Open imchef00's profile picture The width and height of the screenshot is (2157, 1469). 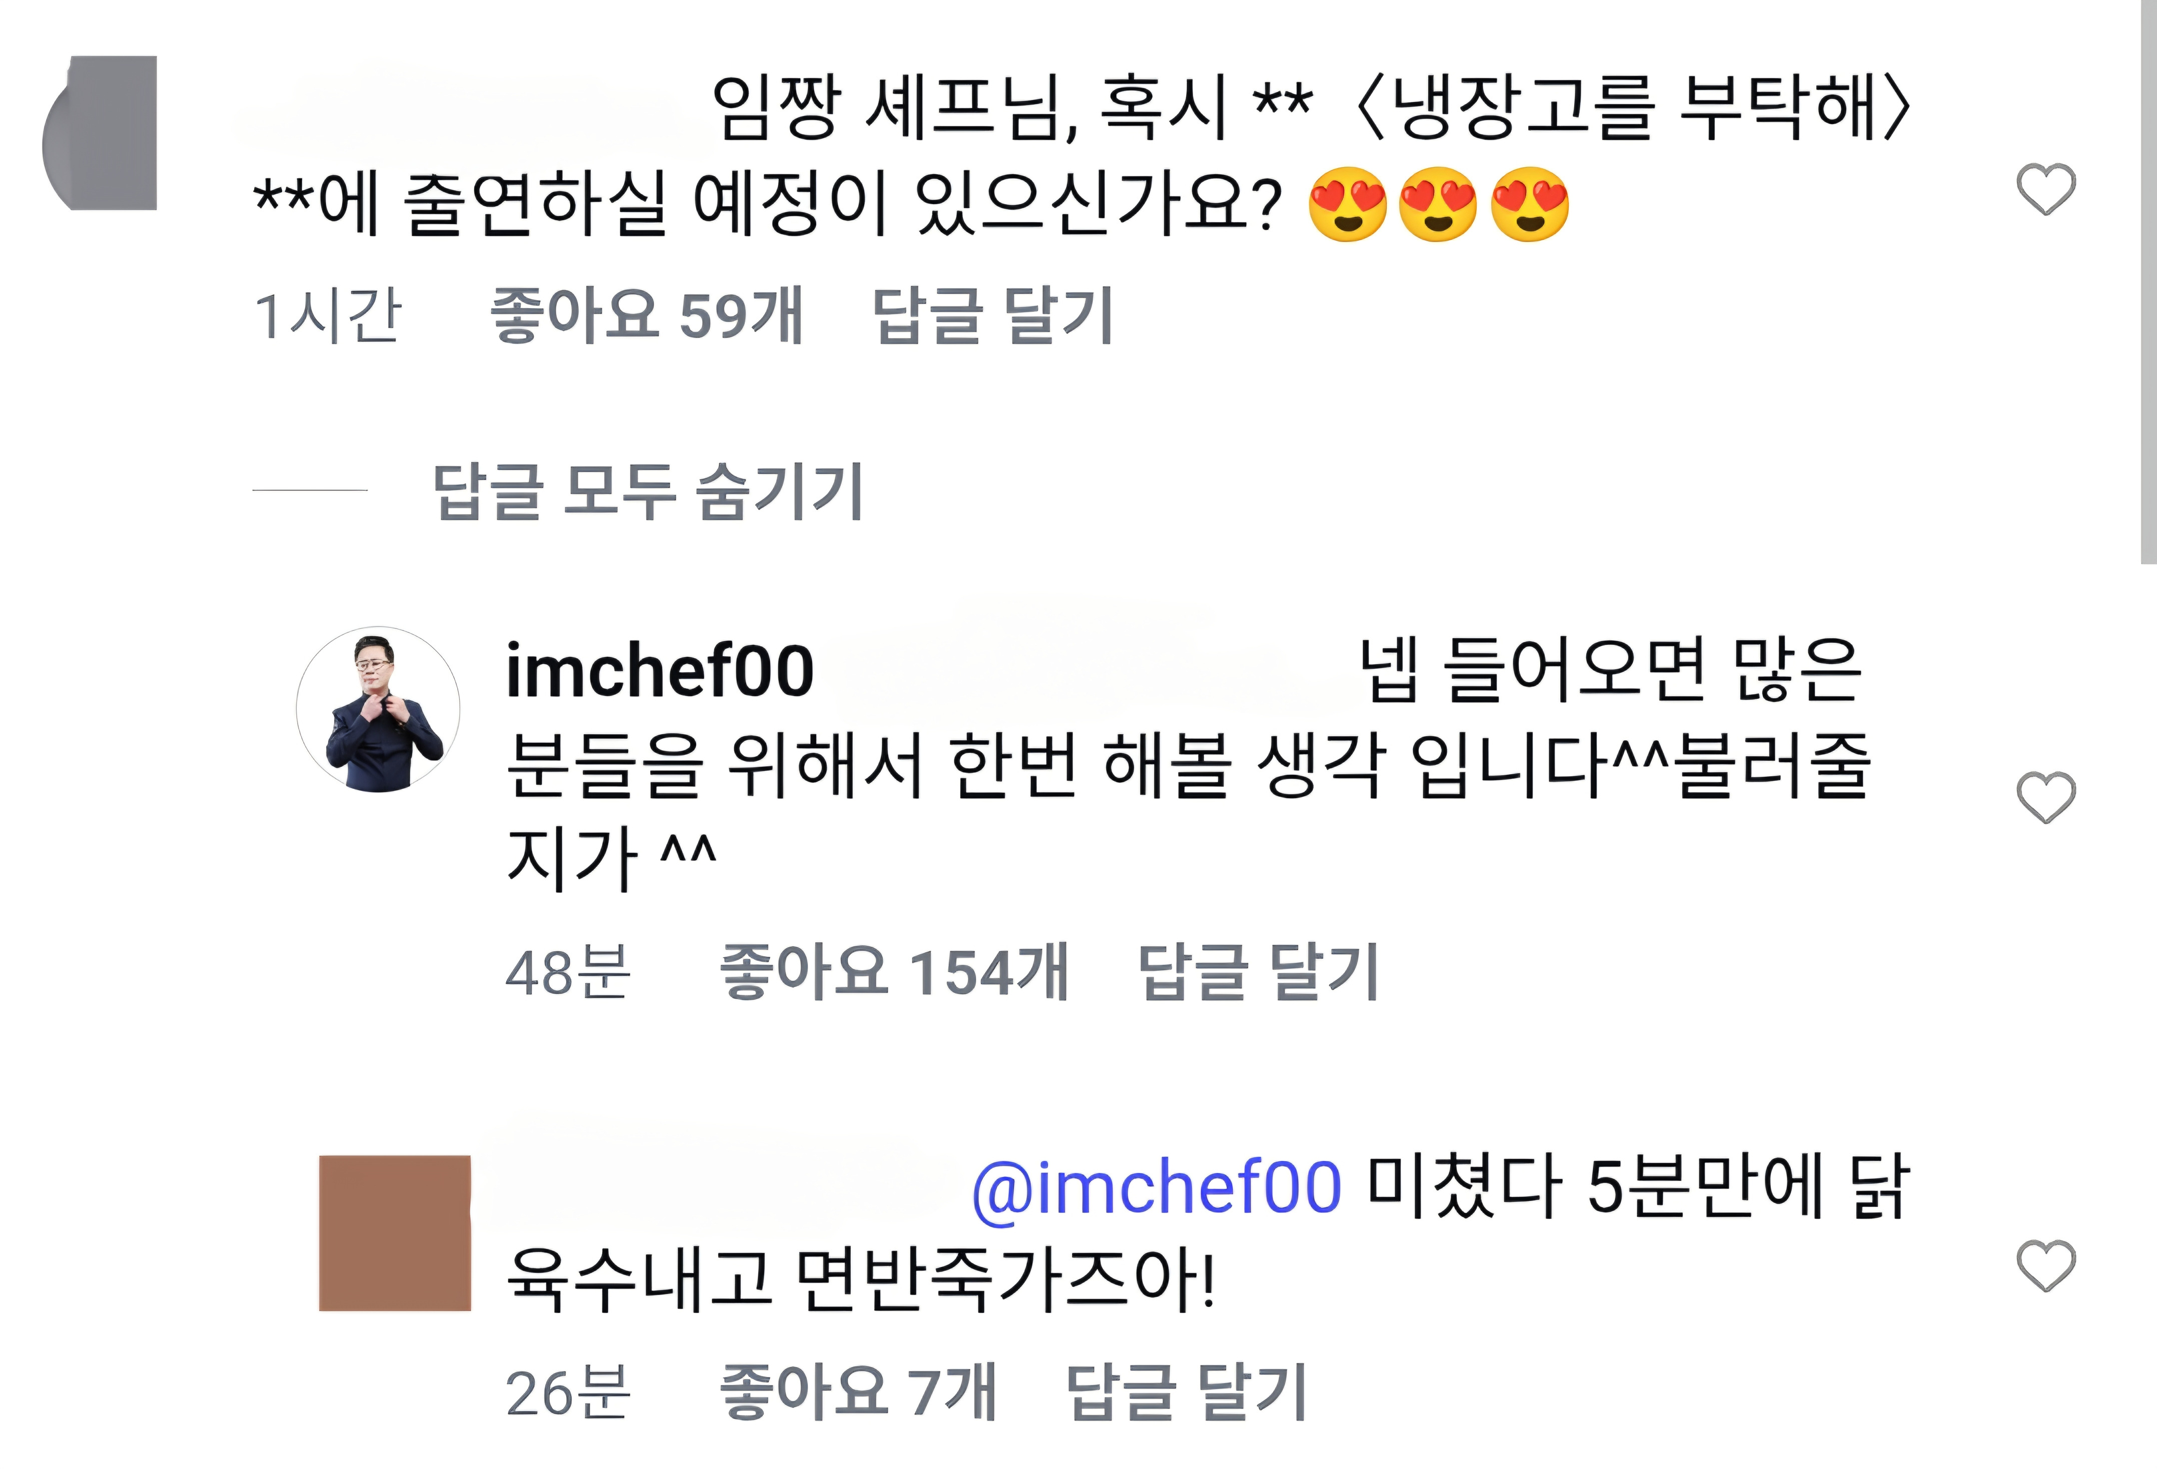378,708
